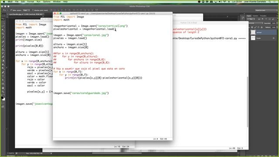This screenshot has width=279, height=157.
Task: Toggle Quick Mask mode button
Action: pos(3,103)
